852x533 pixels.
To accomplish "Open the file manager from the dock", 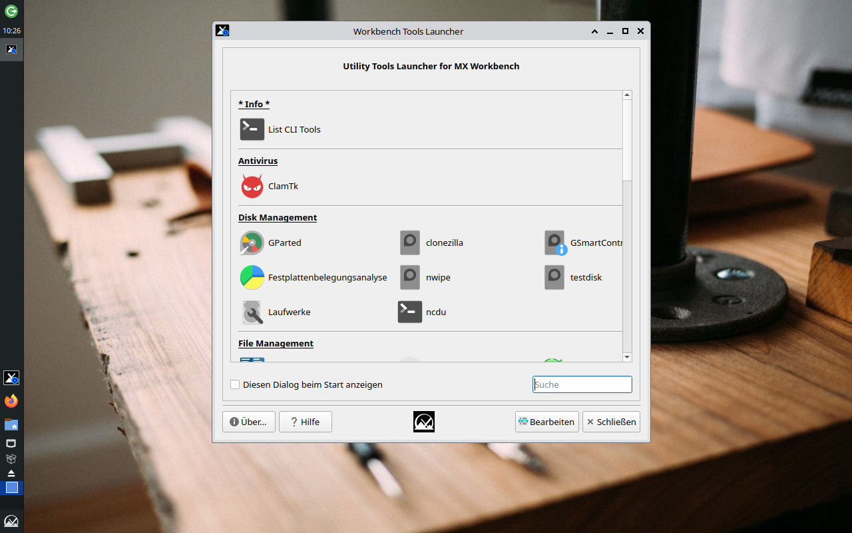I will pyautogui.click(x=11, y=424).
